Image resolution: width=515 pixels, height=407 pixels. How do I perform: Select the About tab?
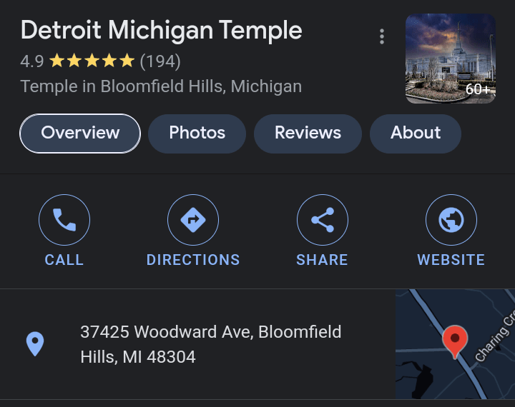pyautogui.click(x=415, y=133)
